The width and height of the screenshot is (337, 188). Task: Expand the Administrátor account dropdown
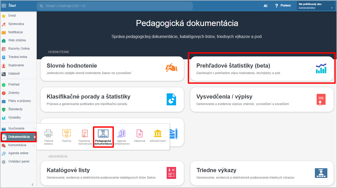tap(332, 8)
